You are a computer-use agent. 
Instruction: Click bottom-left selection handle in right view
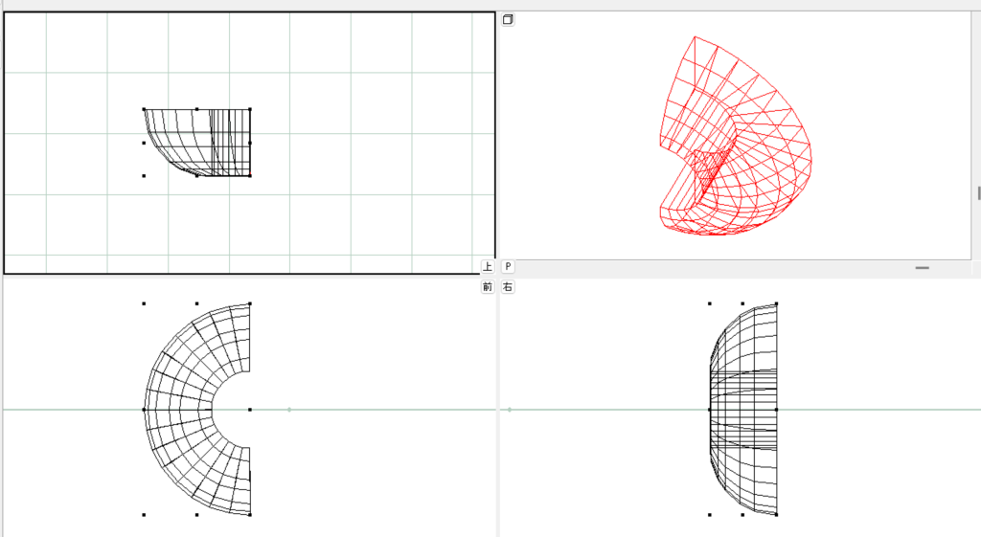[710, 515]
